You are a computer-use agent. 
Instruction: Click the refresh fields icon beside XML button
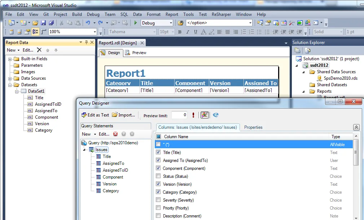coord(216,115)
